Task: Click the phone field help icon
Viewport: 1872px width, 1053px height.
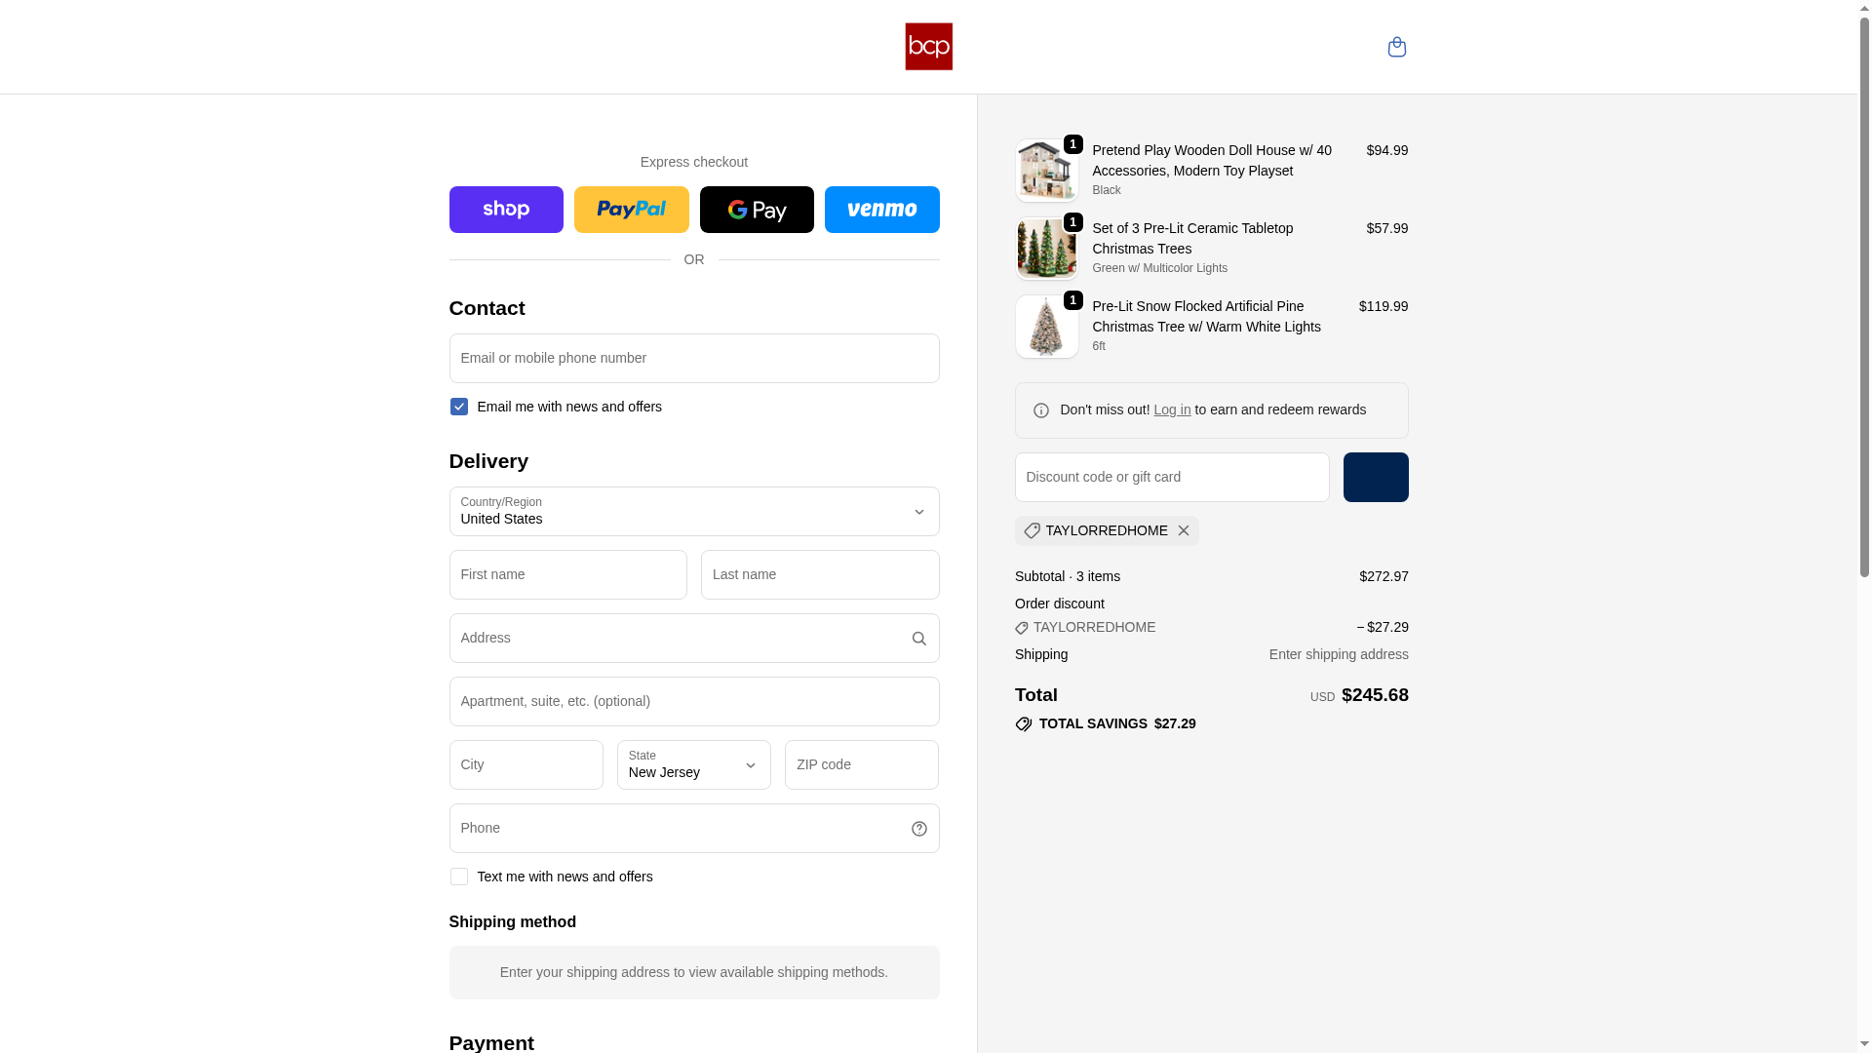Action: tap(918, 829)
